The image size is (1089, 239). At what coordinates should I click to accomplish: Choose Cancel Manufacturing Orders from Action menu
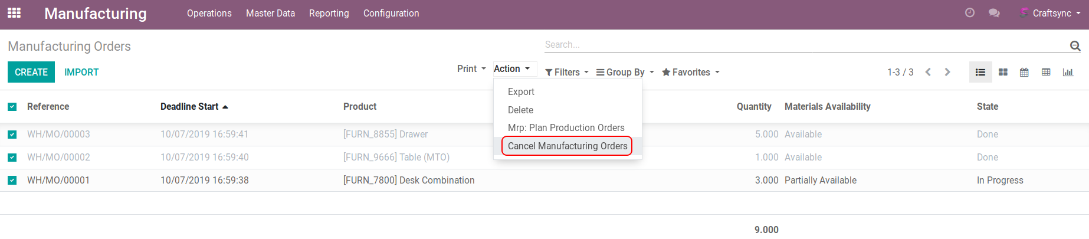click(567, 146)
